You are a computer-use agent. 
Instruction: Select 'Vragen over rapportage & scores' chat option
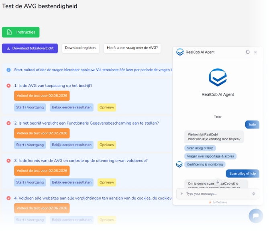[x=210, y=156]
